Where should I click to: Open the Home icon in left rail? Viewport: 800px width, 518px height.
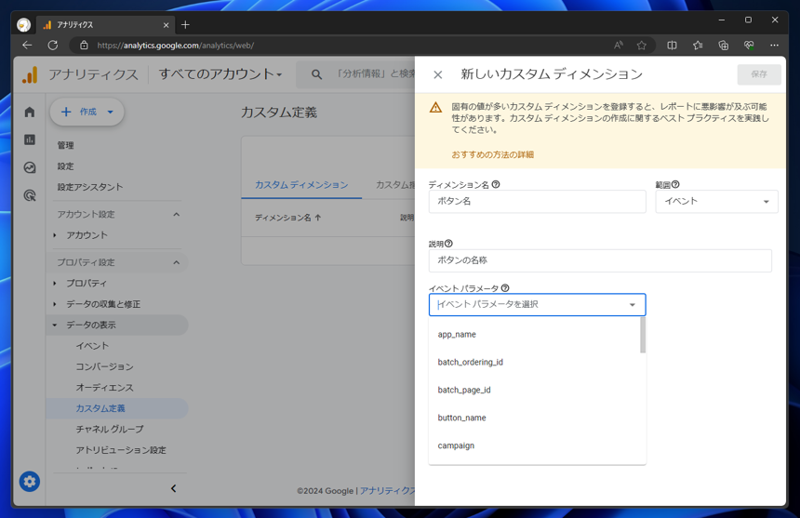click(x=30, y=112)
